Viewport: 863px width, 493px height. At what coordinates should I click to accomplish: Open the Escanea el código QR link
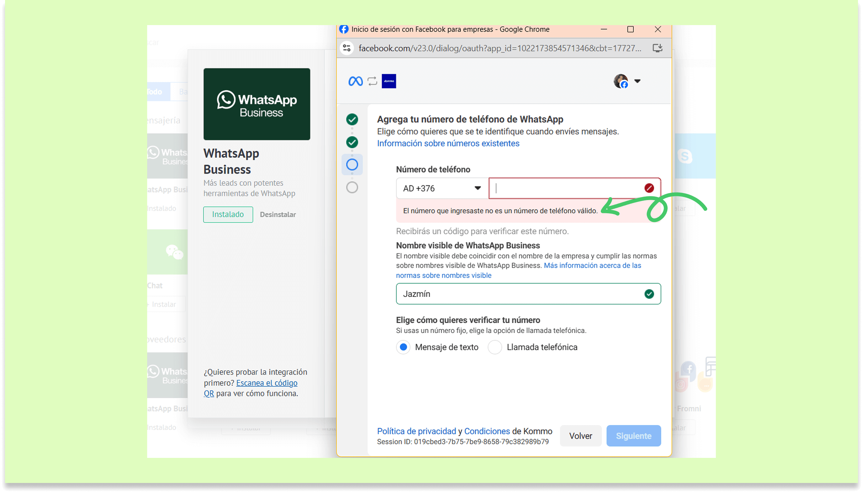point(267,383)
